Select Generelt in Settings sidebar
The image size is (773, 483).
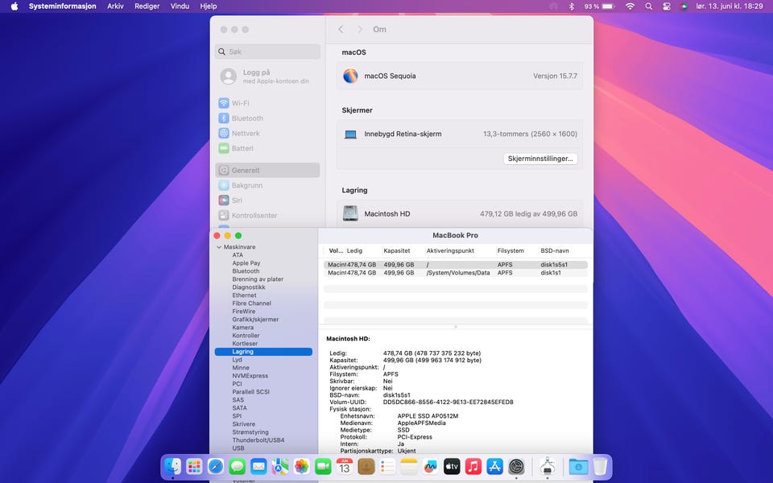click(267, 170)
